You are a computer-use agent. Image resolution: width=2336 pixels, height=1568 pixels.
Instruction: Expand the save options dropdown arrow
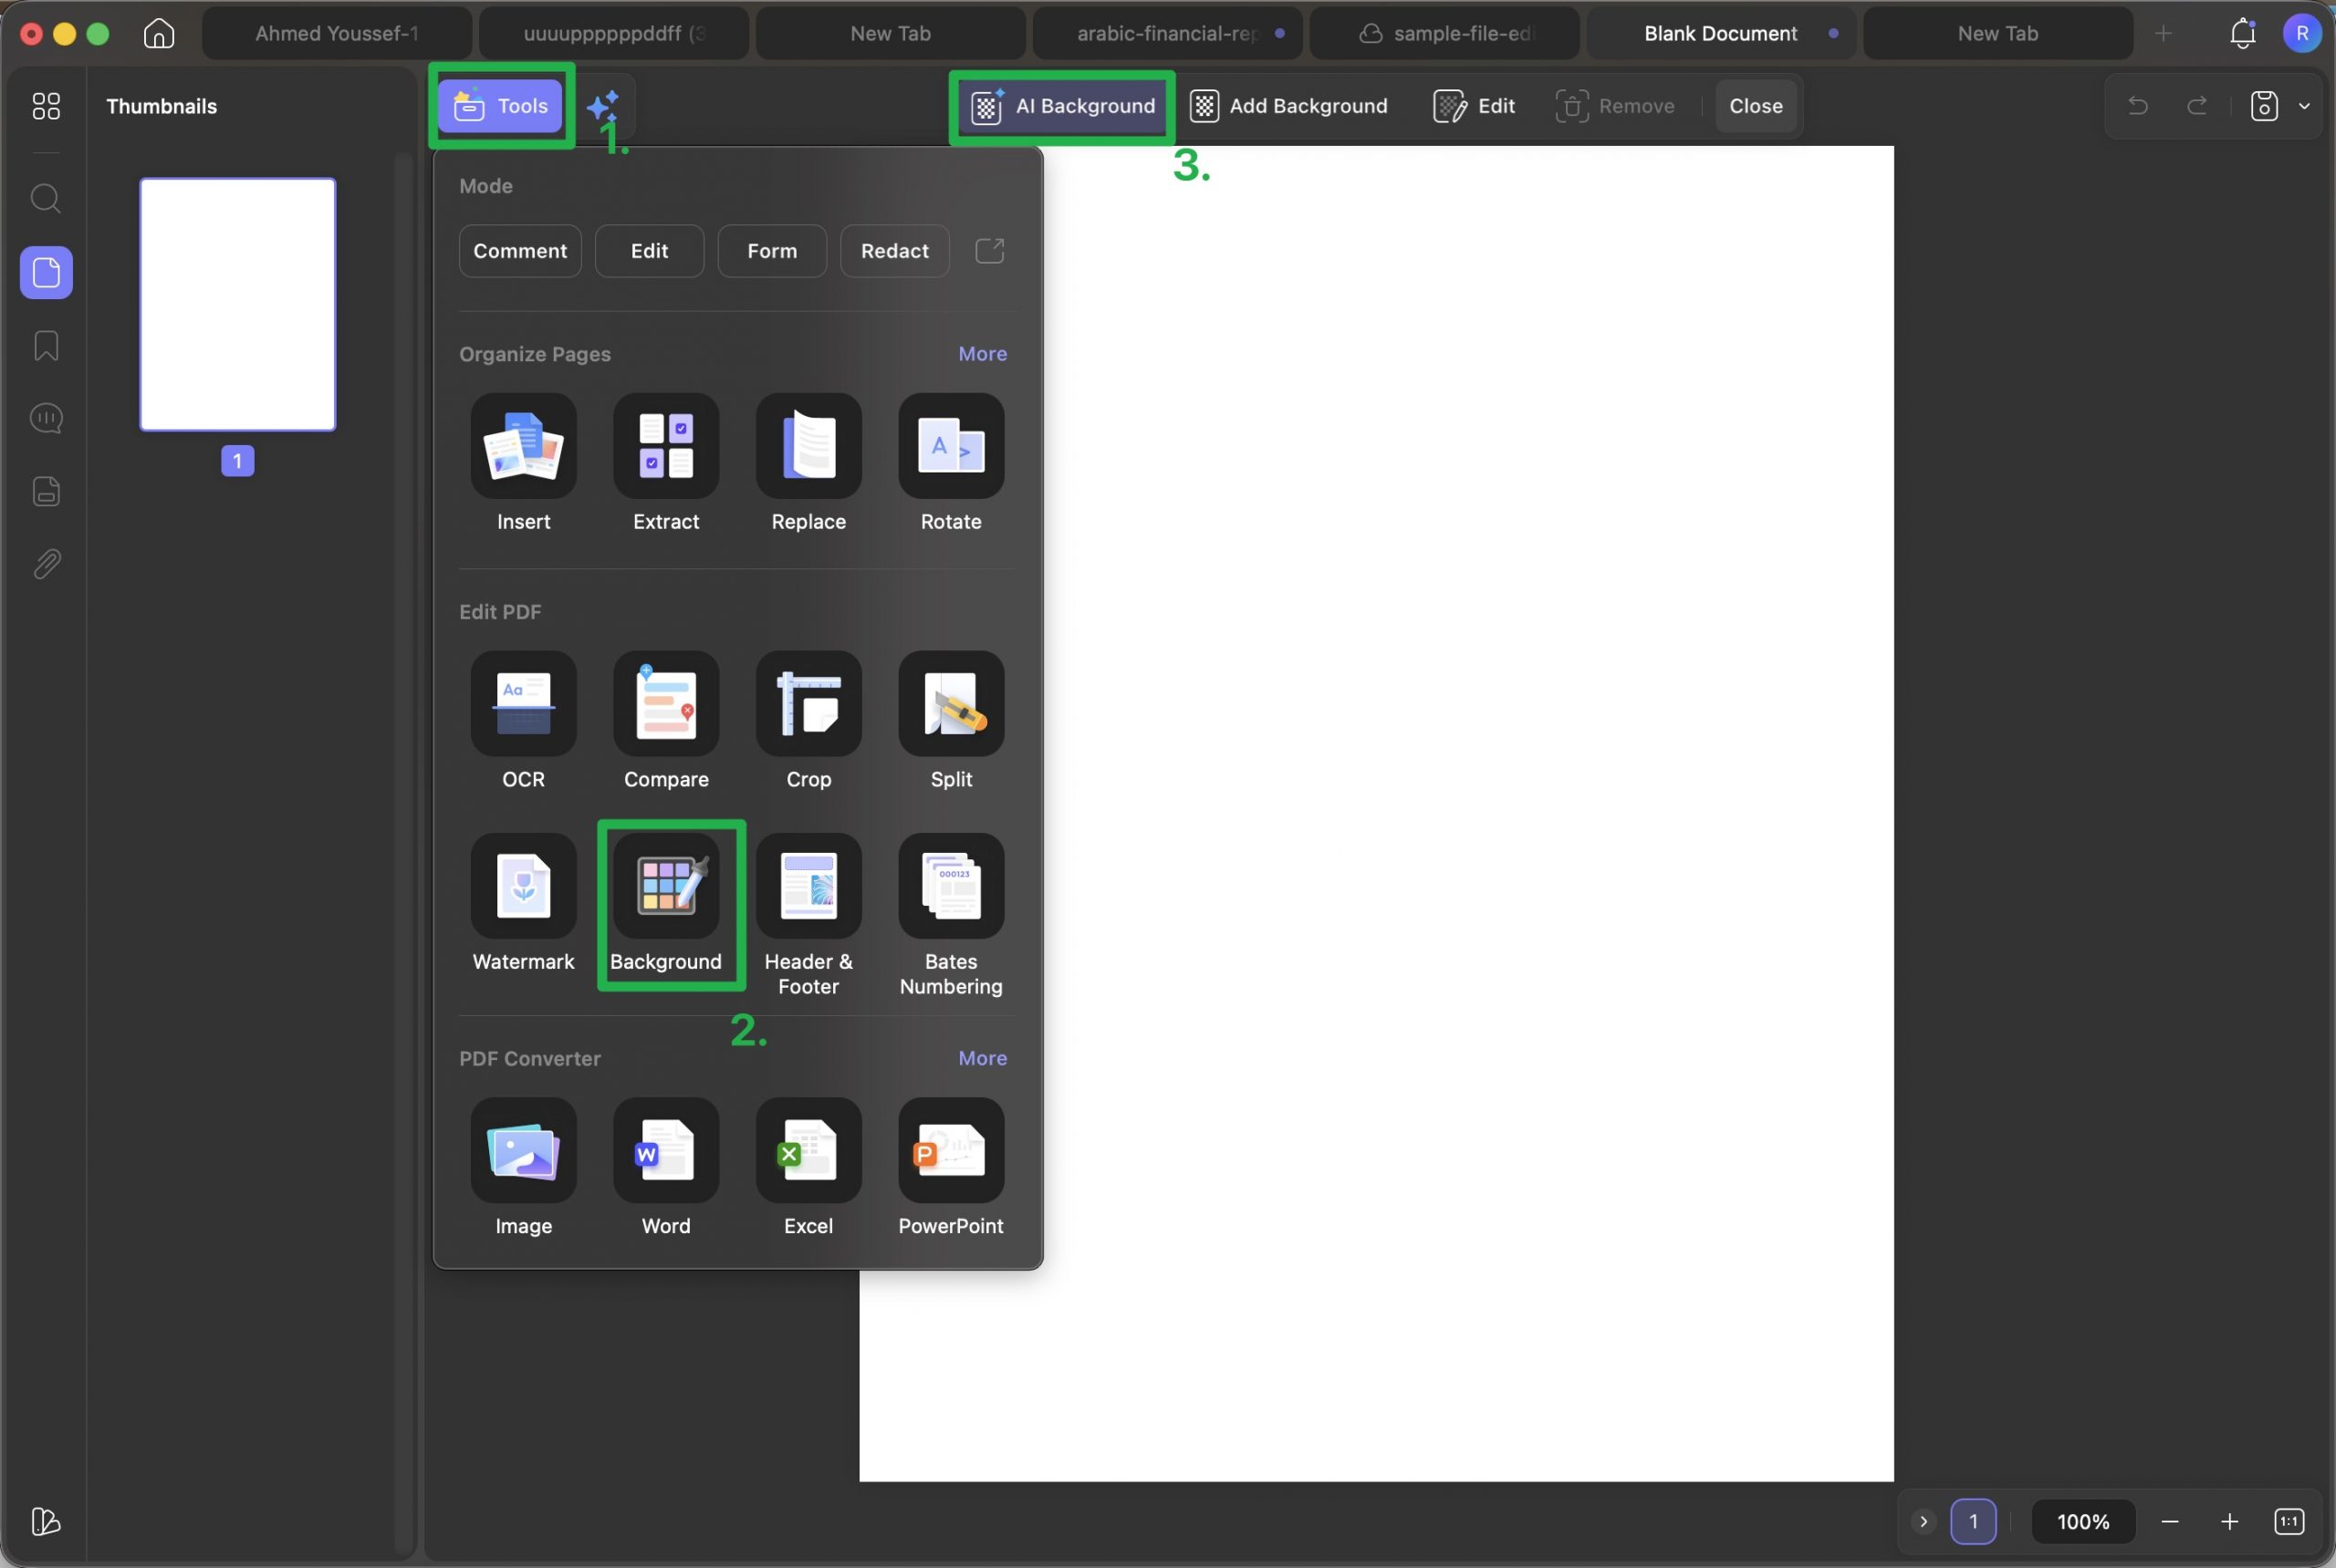(2304, 105)
